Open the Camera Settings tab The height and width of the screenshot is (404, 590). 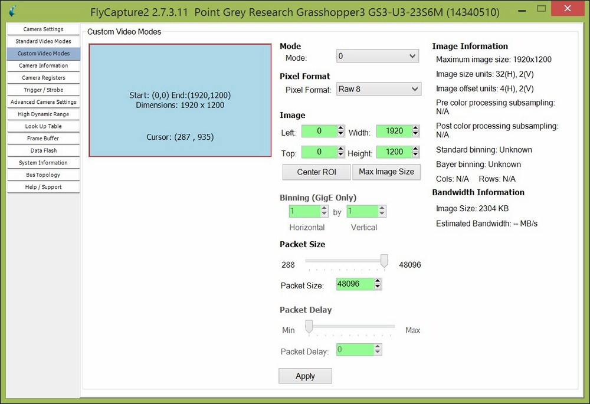(43, 29)
